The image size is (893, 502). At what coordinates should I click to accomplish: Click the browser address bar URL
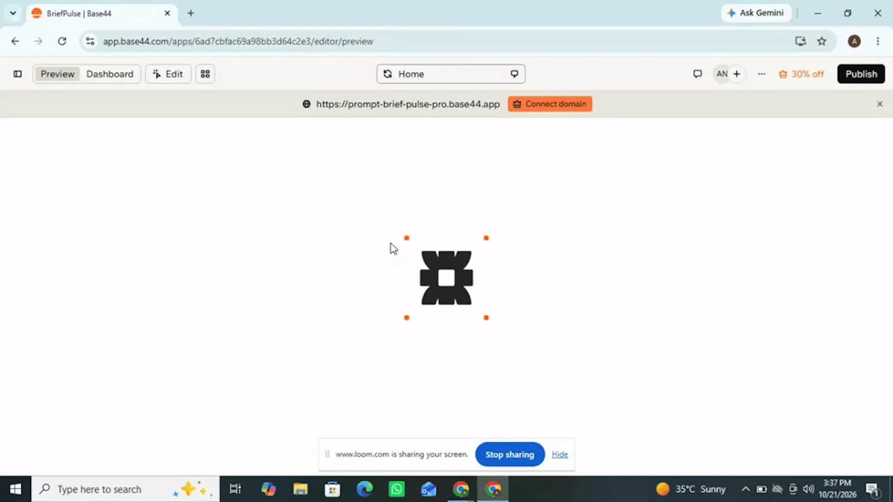[238, 41]
